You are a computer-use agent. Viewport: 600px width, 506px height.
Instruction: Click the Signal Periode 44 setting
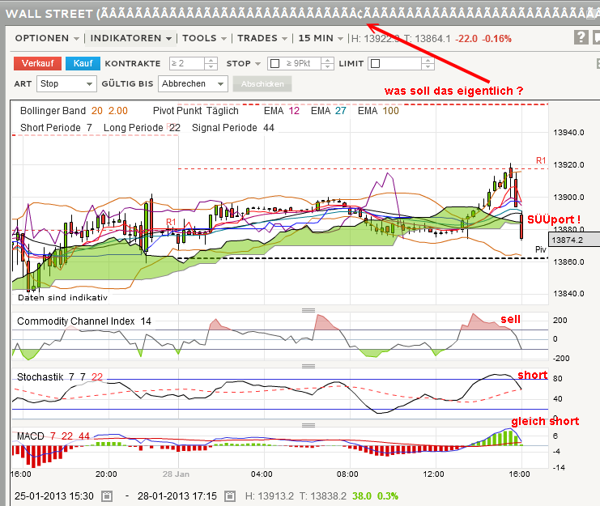click(233, 128)
